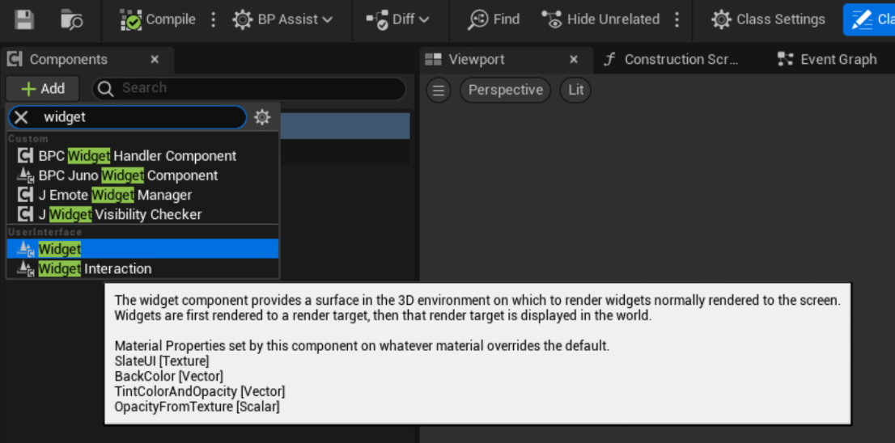Select BPC Widget Handler Component
Viewport: 895px width, 443px height.
click(x=138, y=156)
